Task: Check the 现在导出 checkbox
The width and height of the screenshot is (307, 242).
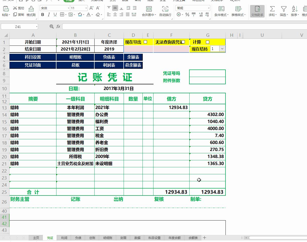Action: coord(145,42)
